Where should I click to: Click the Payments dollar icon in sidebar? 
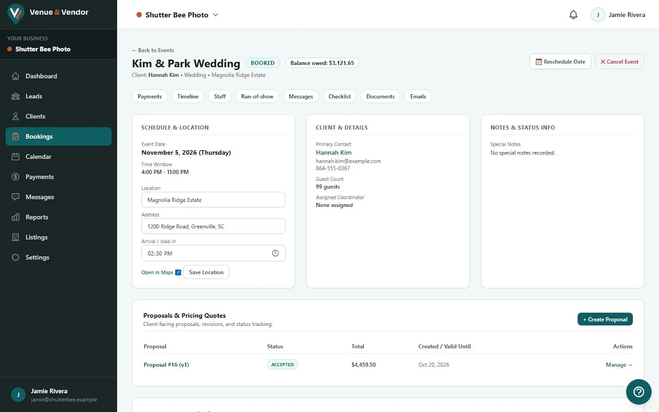tap(16, 177)
